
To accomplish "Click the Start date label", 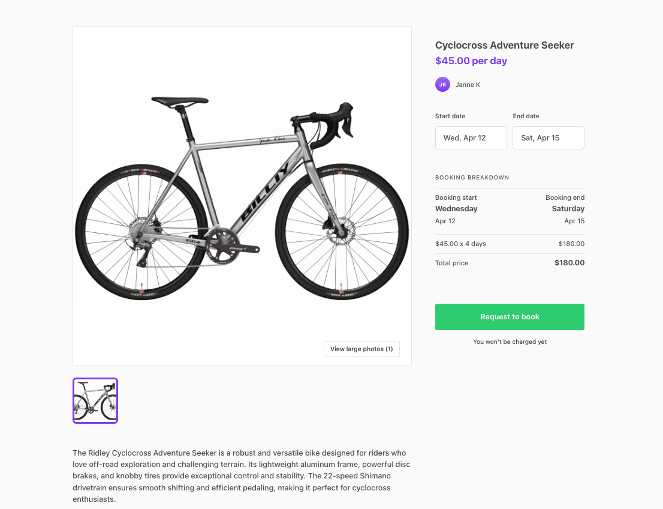I will click(x=450, y=116).
